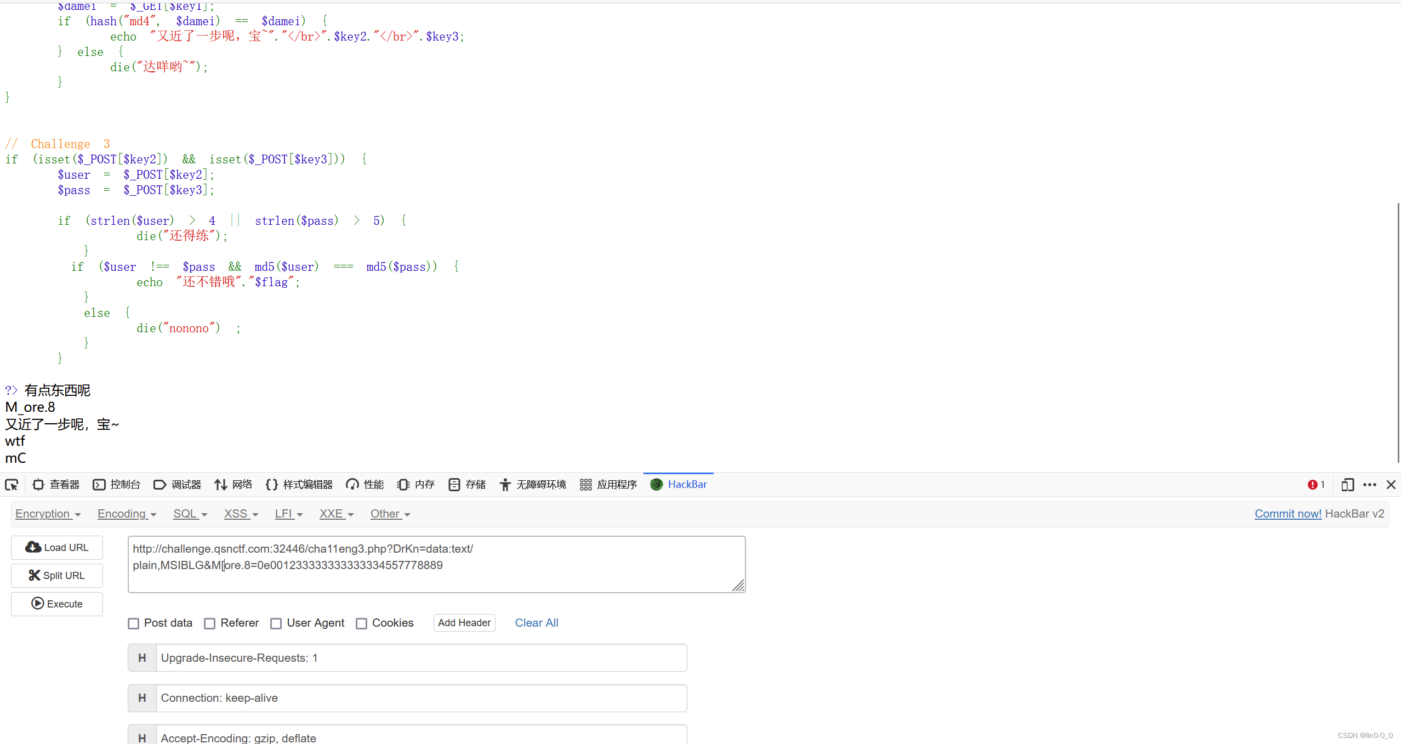Open the Style Editor (样式编辑器) panel
Screen dimensions: 1401x744
click(299, 485)
